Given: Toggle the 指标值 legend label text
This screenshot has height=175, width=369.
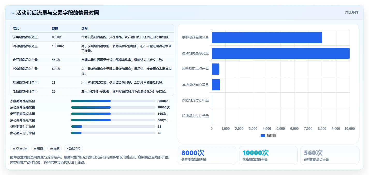Looking at the screenshot, I should pos(271,136).
